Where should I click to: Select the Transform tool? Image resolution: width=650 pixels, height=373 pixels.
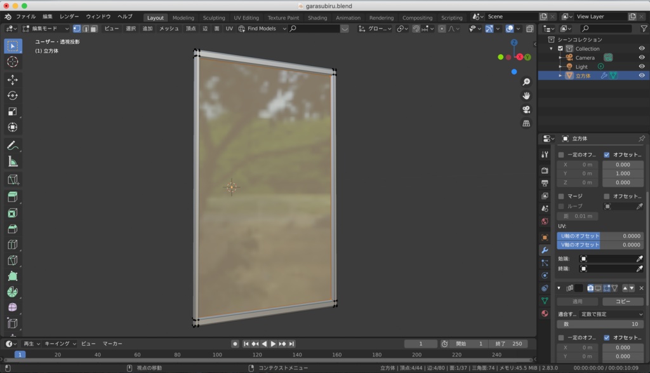[13, 127]
